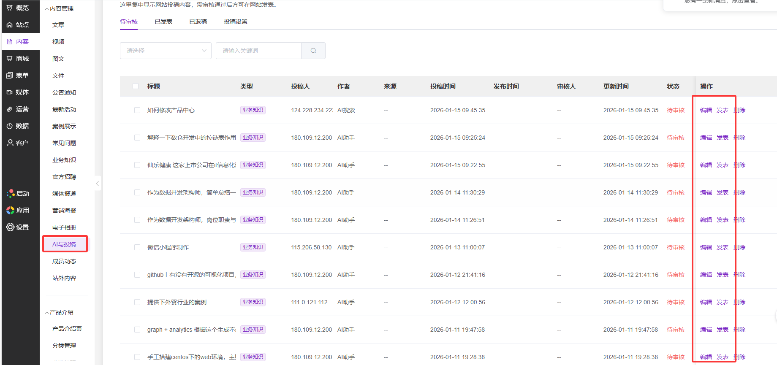The image size is (777, 365).
Task: Open the 请选择 filter dropdown
Action: (x=166, y=51)
